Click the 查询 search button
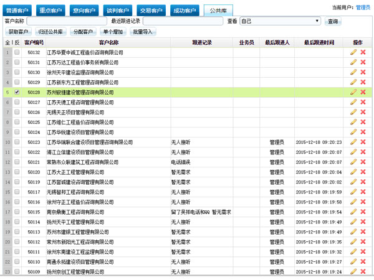This screenshot has height=280, width=374. [333, 21]
